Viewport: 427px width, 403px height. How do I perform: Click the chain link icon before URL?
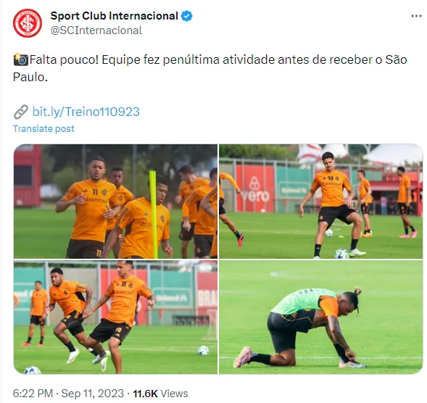pyautogui.click(x=21, y=112)
